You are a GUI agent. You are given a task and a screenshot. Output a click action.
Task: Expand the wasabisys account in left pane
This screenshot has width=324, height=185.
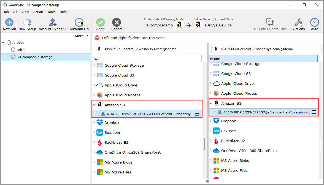98,114
